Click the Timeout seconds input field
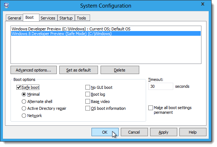 point(160,87)
